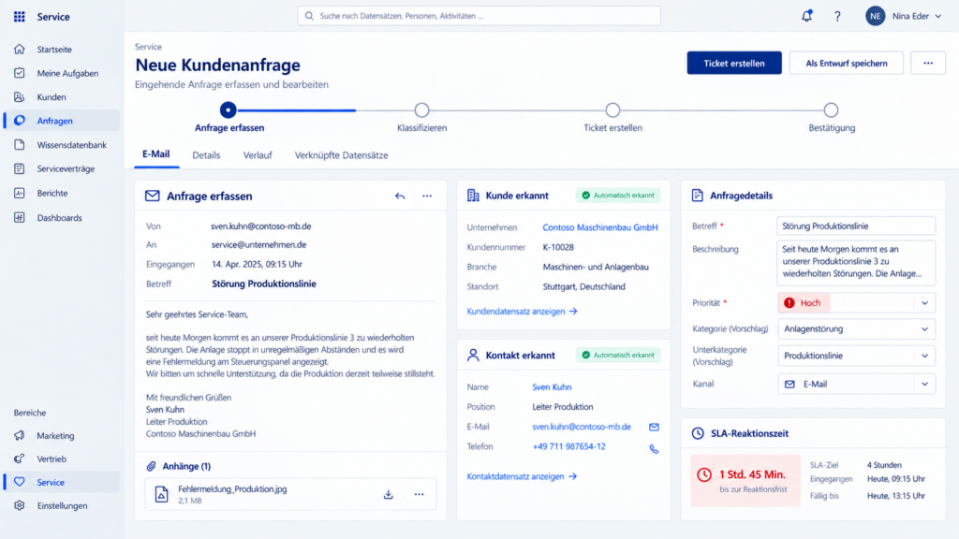Click the Klassifizieren step circle

[421, 110]
